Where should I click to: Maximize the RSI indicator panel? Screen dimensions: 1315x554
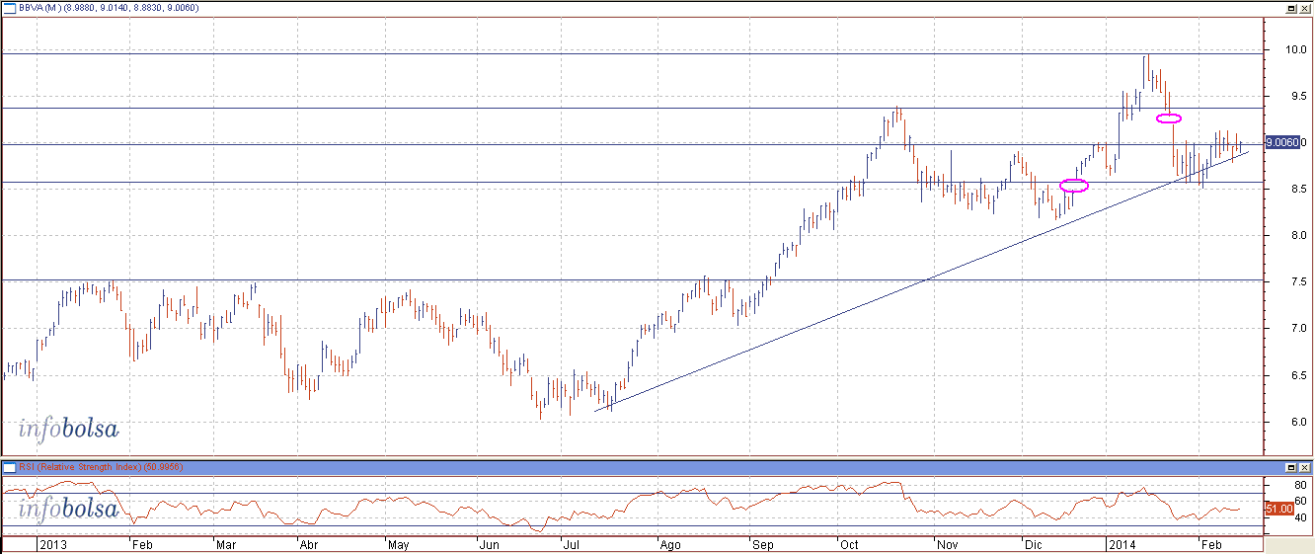[1293, 467]
